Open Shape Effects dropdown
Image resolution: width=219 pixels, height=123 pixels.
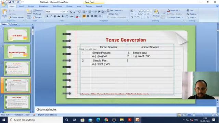point(175,17)
